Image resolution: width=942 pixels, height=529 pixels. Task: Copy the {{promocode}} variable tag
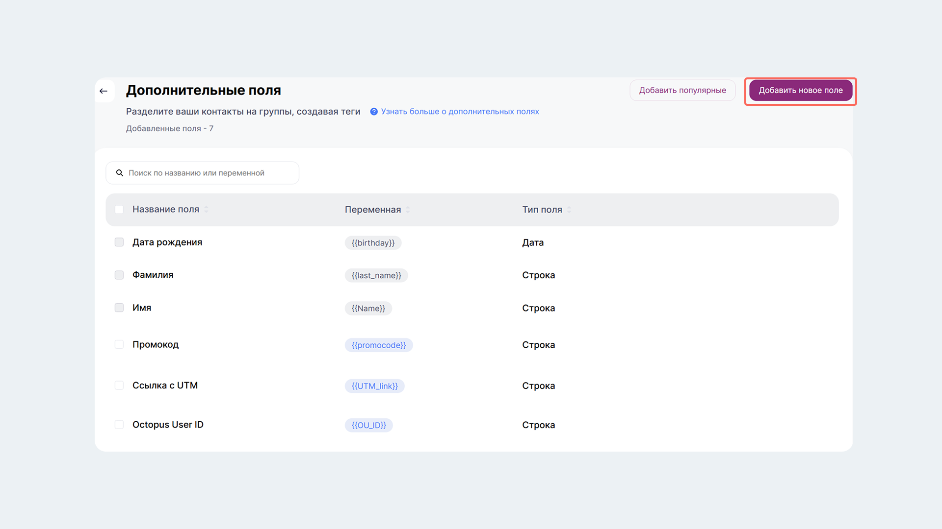pyautogui.click(x=379, y=345)
